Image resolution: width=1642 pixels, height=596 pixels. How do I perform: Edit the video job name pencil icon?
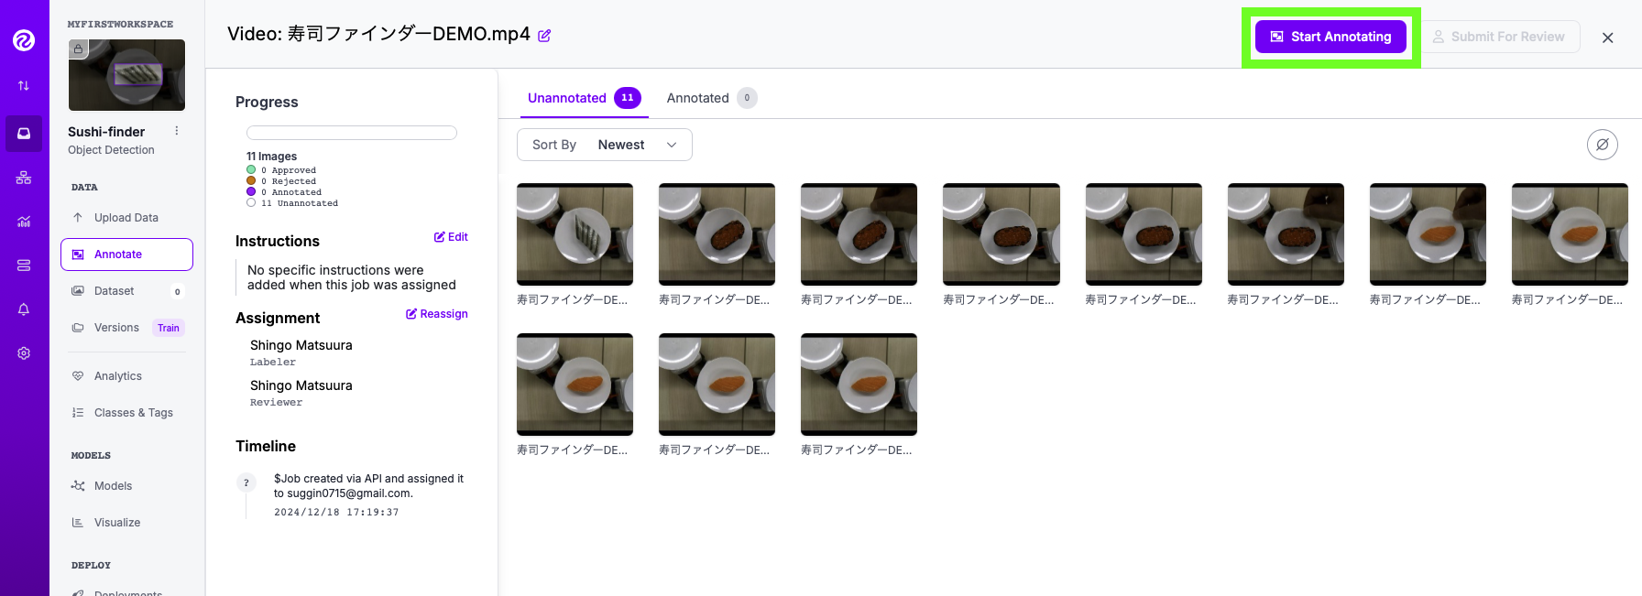click(x=544, y=36)
